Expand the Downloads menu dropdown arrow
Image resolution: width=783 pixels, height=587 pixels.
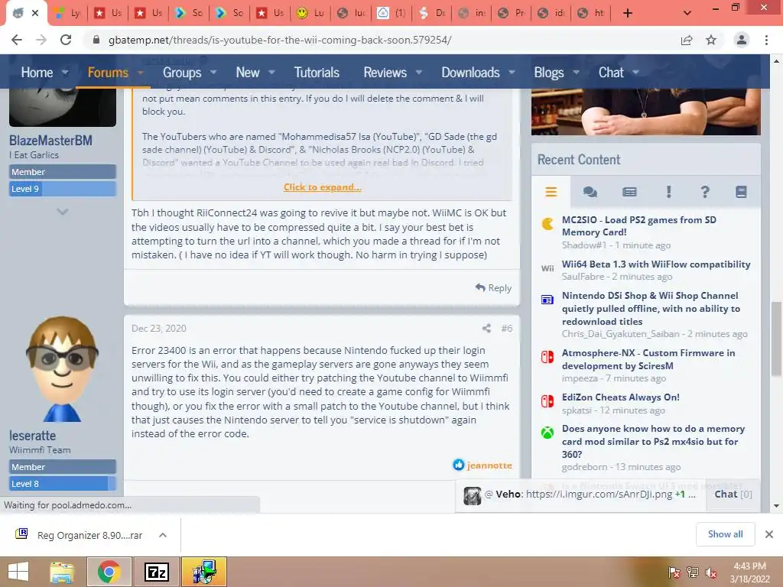(512, 73)
